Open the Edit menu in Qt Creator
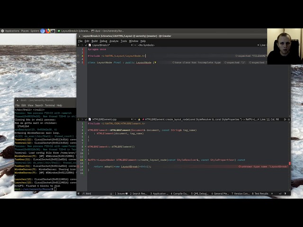Viewport: 303px width, 227px height. (87, 41)
